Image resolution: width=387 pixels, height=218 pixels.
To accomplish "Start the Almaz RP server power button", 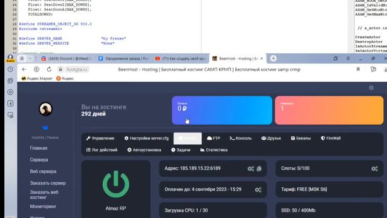I will pyautogui.click(x=115, y=184).
